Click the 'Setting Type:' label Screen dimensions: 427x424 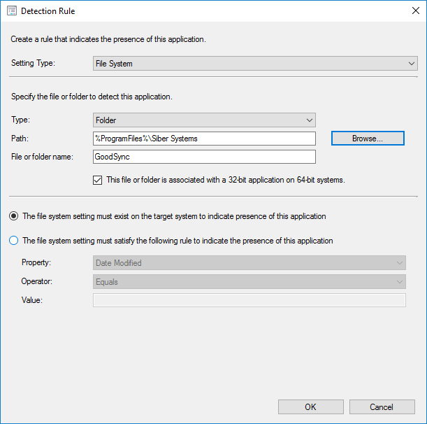click(x=33, y=64)
